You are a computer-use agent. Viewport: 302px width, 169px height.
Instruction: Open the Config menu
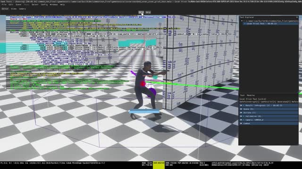pyautogui.click(x=44, y=5)
